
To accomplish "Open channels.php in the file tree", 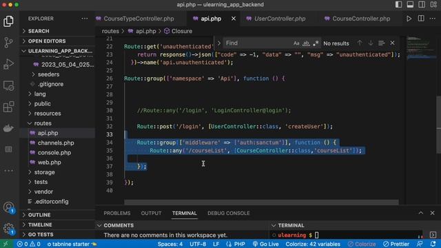I will [58, 143].
